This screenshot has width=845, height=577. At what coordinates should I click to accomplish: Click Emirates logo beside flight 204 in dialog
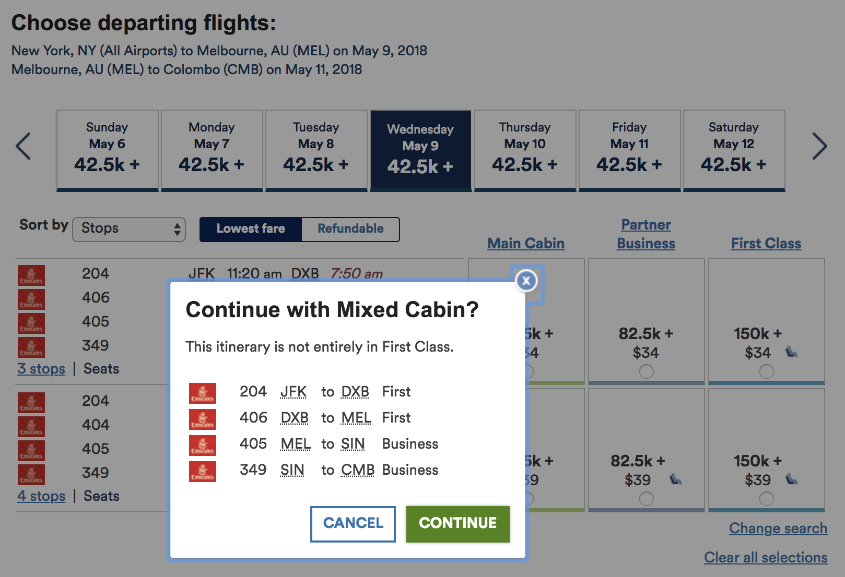coord(203,393)
